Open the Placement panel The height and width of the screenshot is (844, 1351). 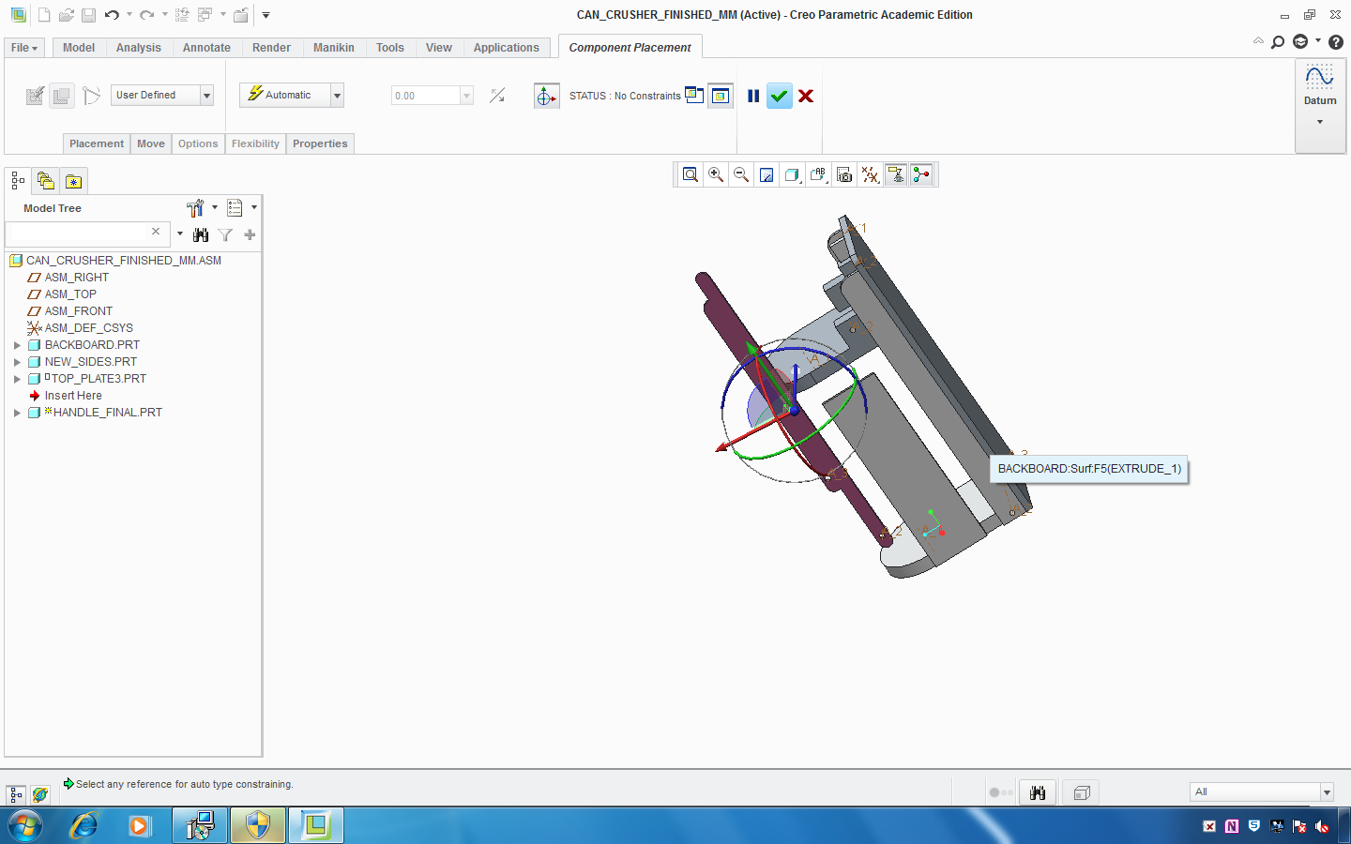tap(97, 143)
